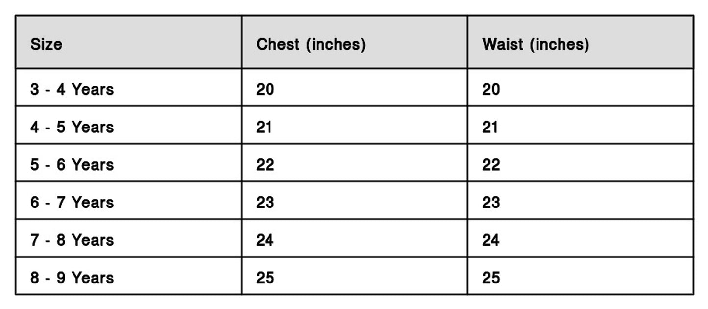Pick waist value 22 in the 5 - 6 Years row
The image size is (708, 309).
click(x=491, y=165)
